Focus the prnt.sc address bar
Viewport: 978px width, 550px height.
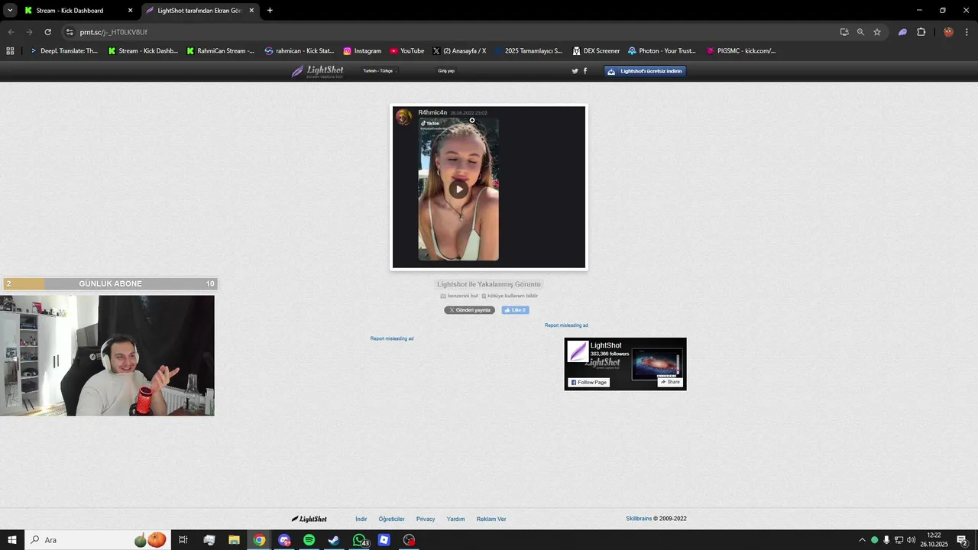(x=451, y=32)
